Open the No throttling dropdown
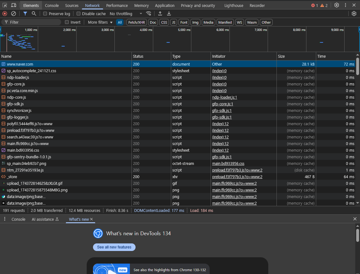The height and width of the screenshot is (274, 360). point(126,14)
